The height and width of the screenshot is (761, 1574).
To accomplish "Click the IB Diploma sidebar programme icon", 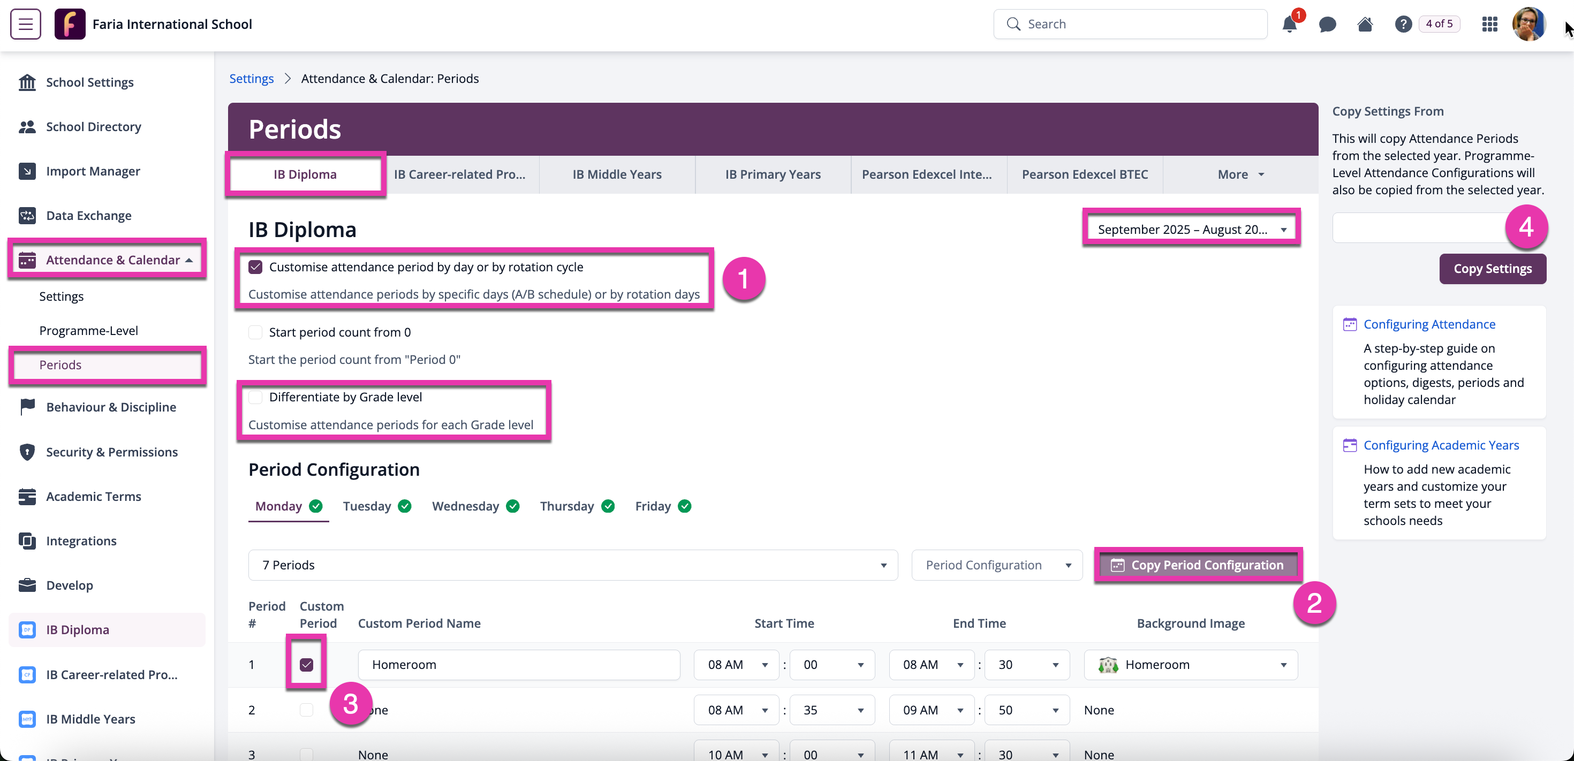I will click(27, 630).
